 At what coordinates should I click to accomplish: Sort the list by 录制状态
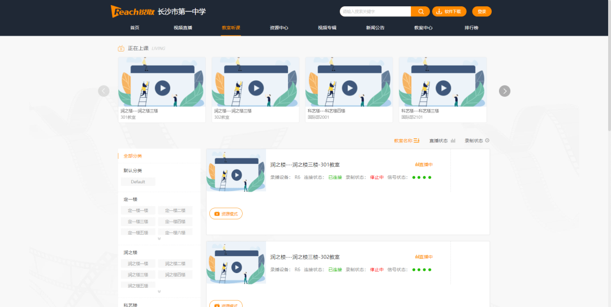(x=474, y=141)
